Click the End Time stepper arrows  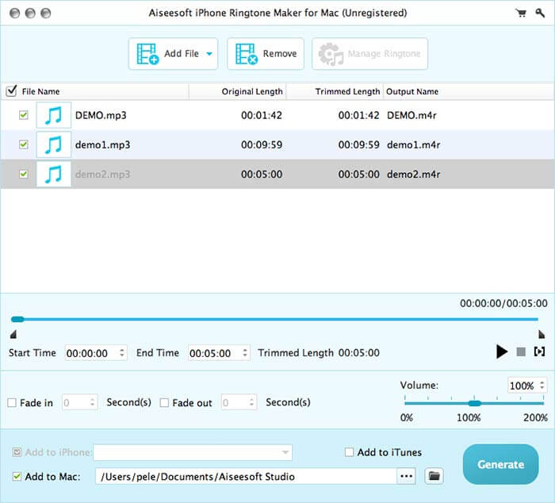tap(245, 353)
